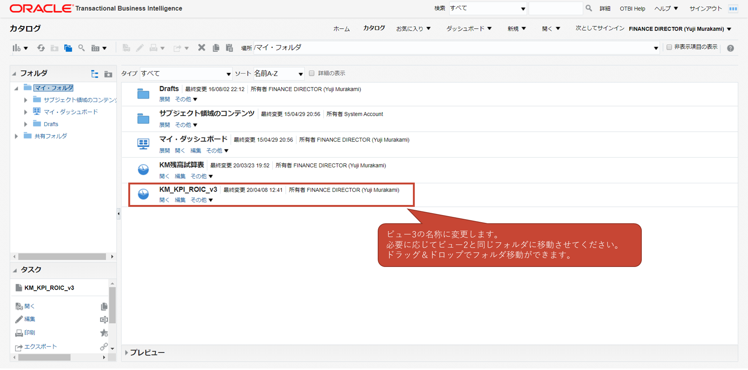Click the blue dots icon beside sign out

733,9
